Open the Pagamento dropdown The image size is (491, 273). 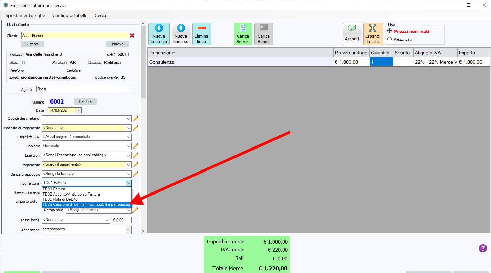129,165
